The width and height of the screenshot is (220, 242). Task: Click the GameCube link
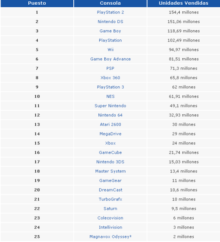click(110, 152)
